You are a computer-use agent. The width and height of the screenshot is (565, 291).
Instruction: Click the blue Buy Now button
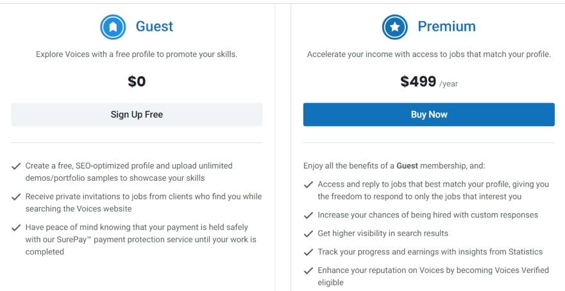coord(429,115)
